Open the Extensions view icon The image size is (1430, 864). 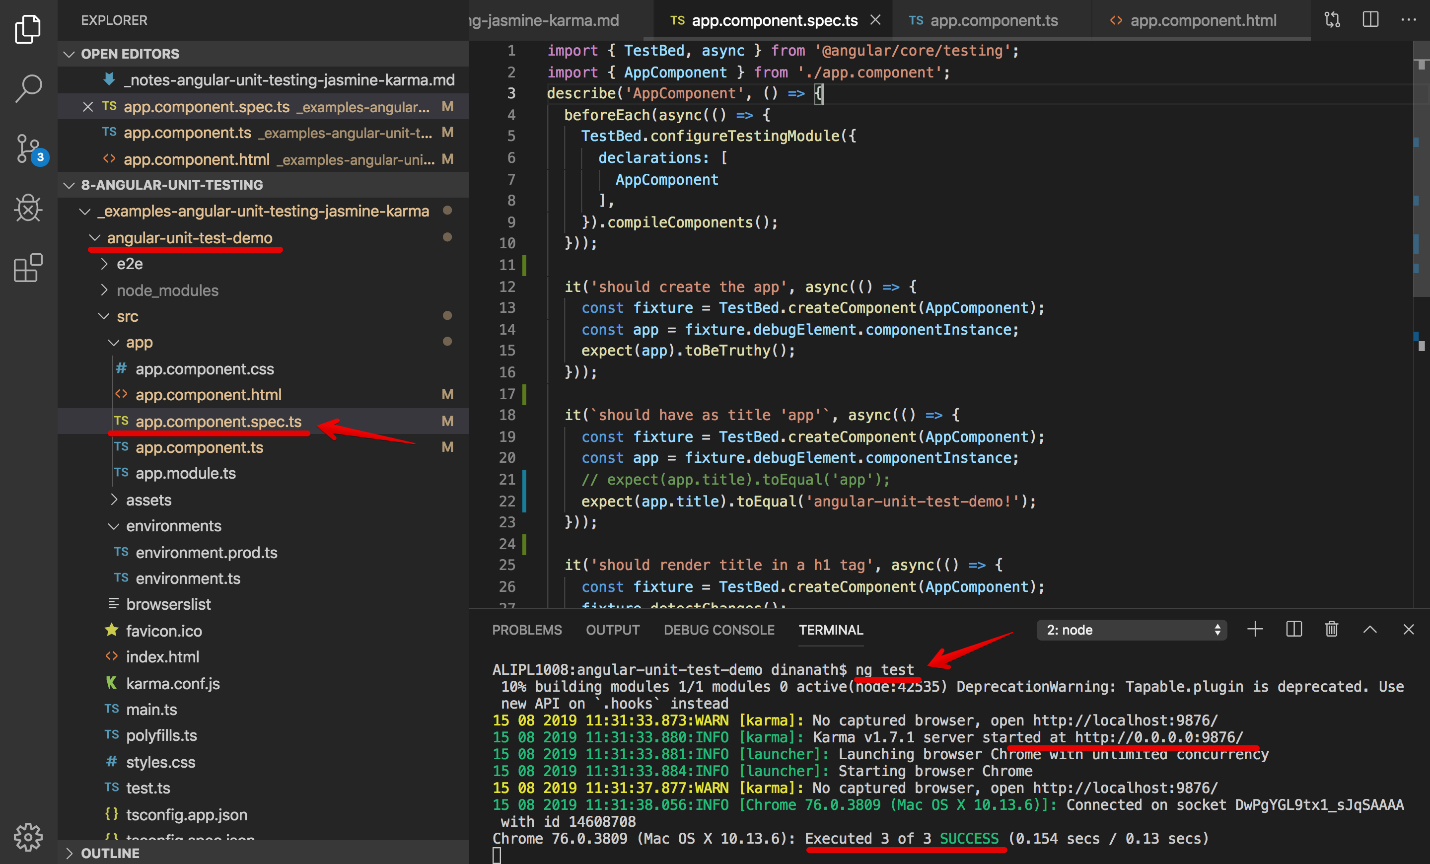[x=28, y=268]
